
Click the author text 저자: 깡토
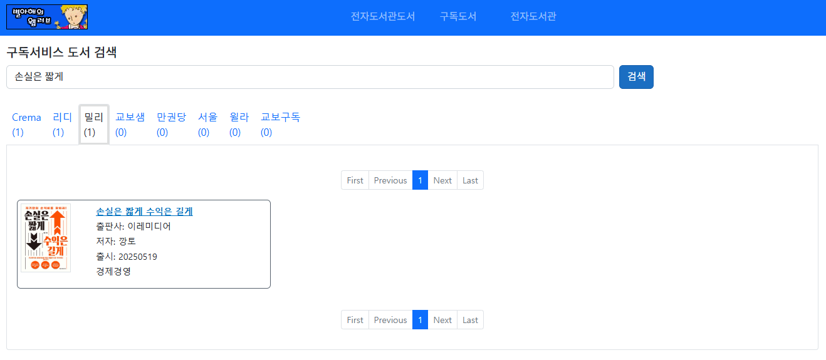116,242
